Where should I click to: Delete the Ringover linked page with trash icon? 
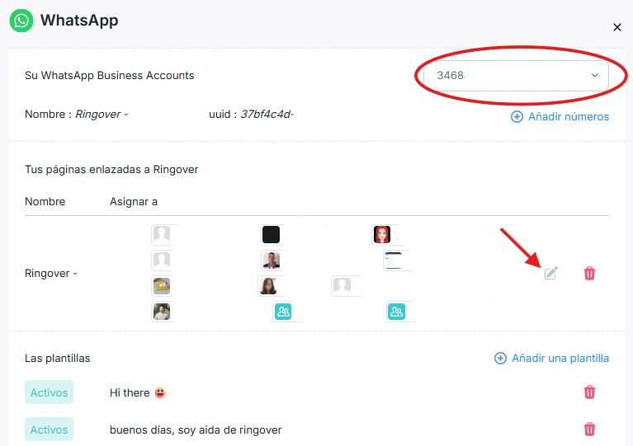coord(589,273)
